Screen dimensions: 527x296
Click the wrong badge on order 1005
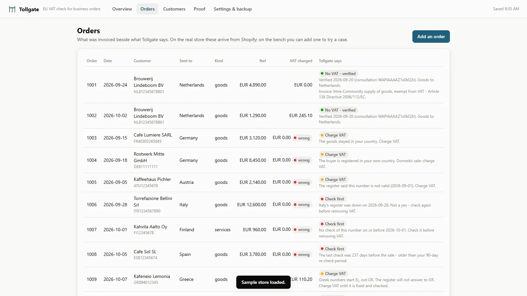[x=302, y=183]
